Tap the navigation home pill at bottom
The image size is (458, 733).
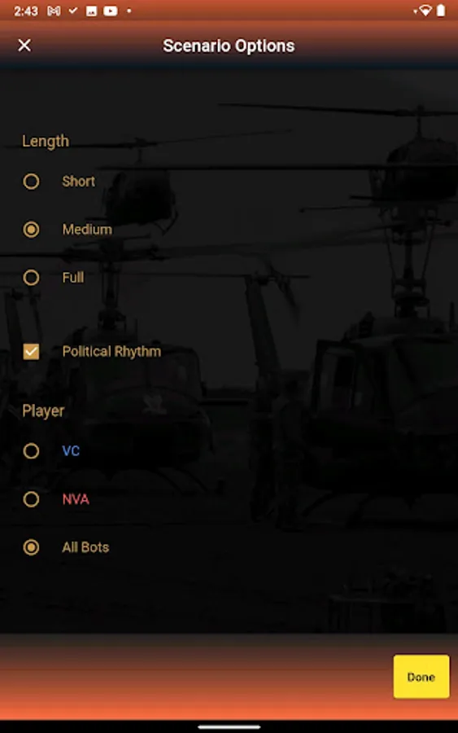(229, 727)
